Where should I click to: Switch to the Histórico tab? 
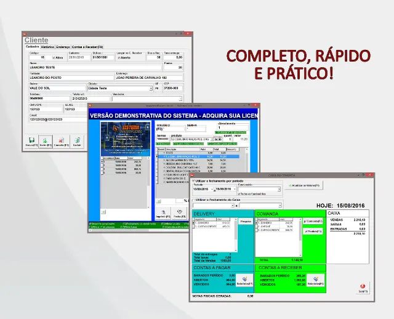tap(47, 47)
